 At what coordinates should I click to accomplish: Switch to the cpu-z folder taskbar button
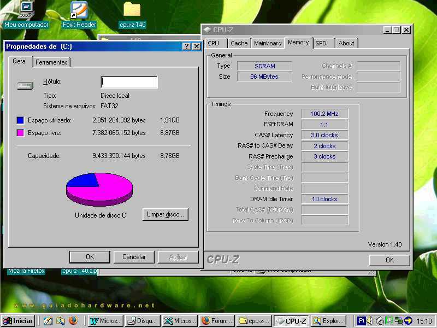click(x=254, y=321)
